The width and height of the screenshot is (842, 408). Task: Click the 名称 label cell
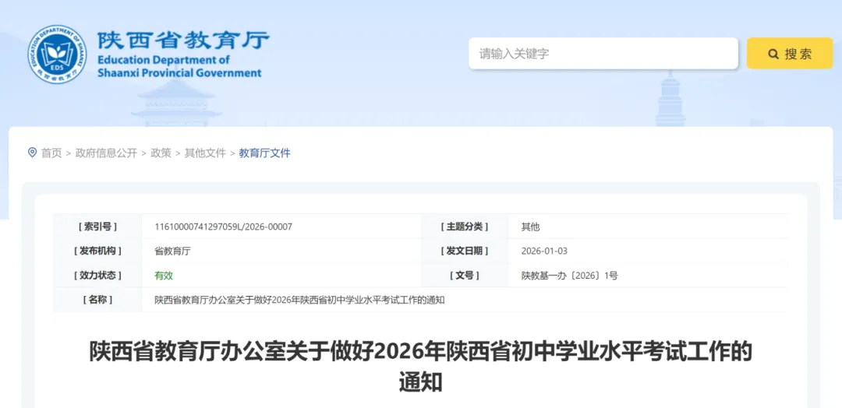pos(97,301)
